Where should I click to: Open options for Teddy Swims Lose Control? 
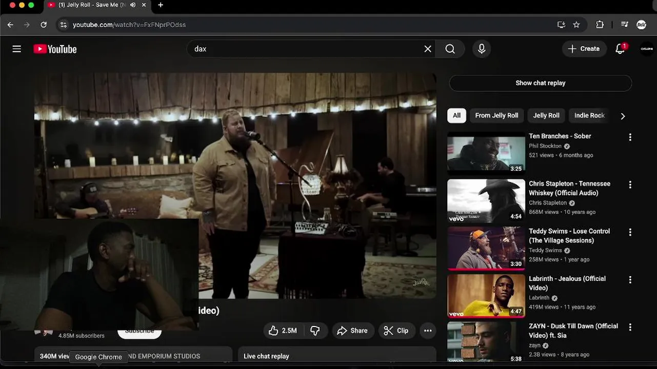tap(630, 232)
